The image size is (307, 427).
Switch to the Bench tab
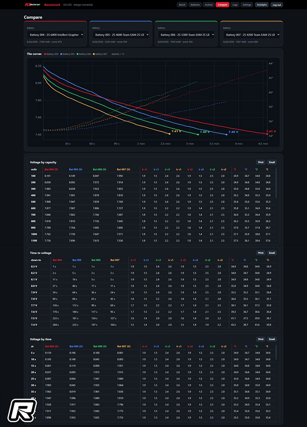(182, 5)
